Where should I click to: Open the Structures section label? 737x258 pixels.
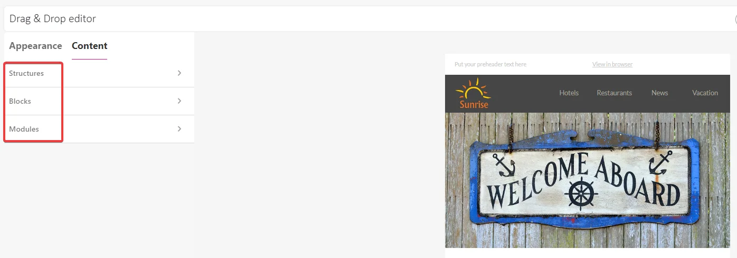pyautogui.click(x=26, y=73)
